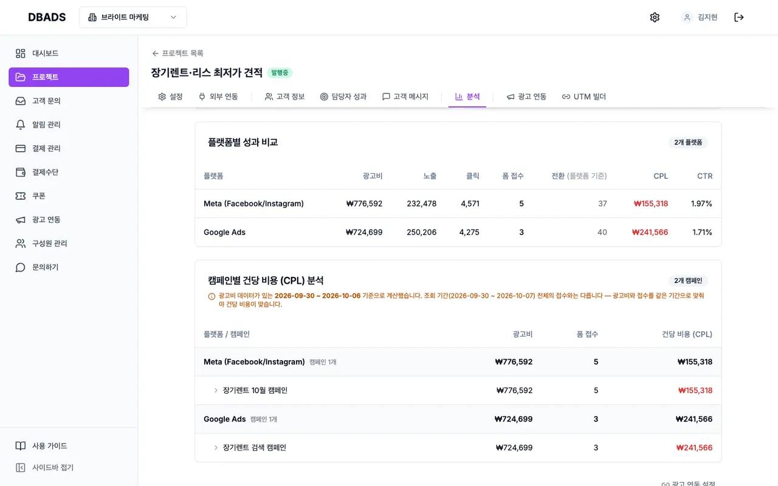Switch to the 고객 정보 tab
The image size is (778, 486).
(x=284, y=97)
